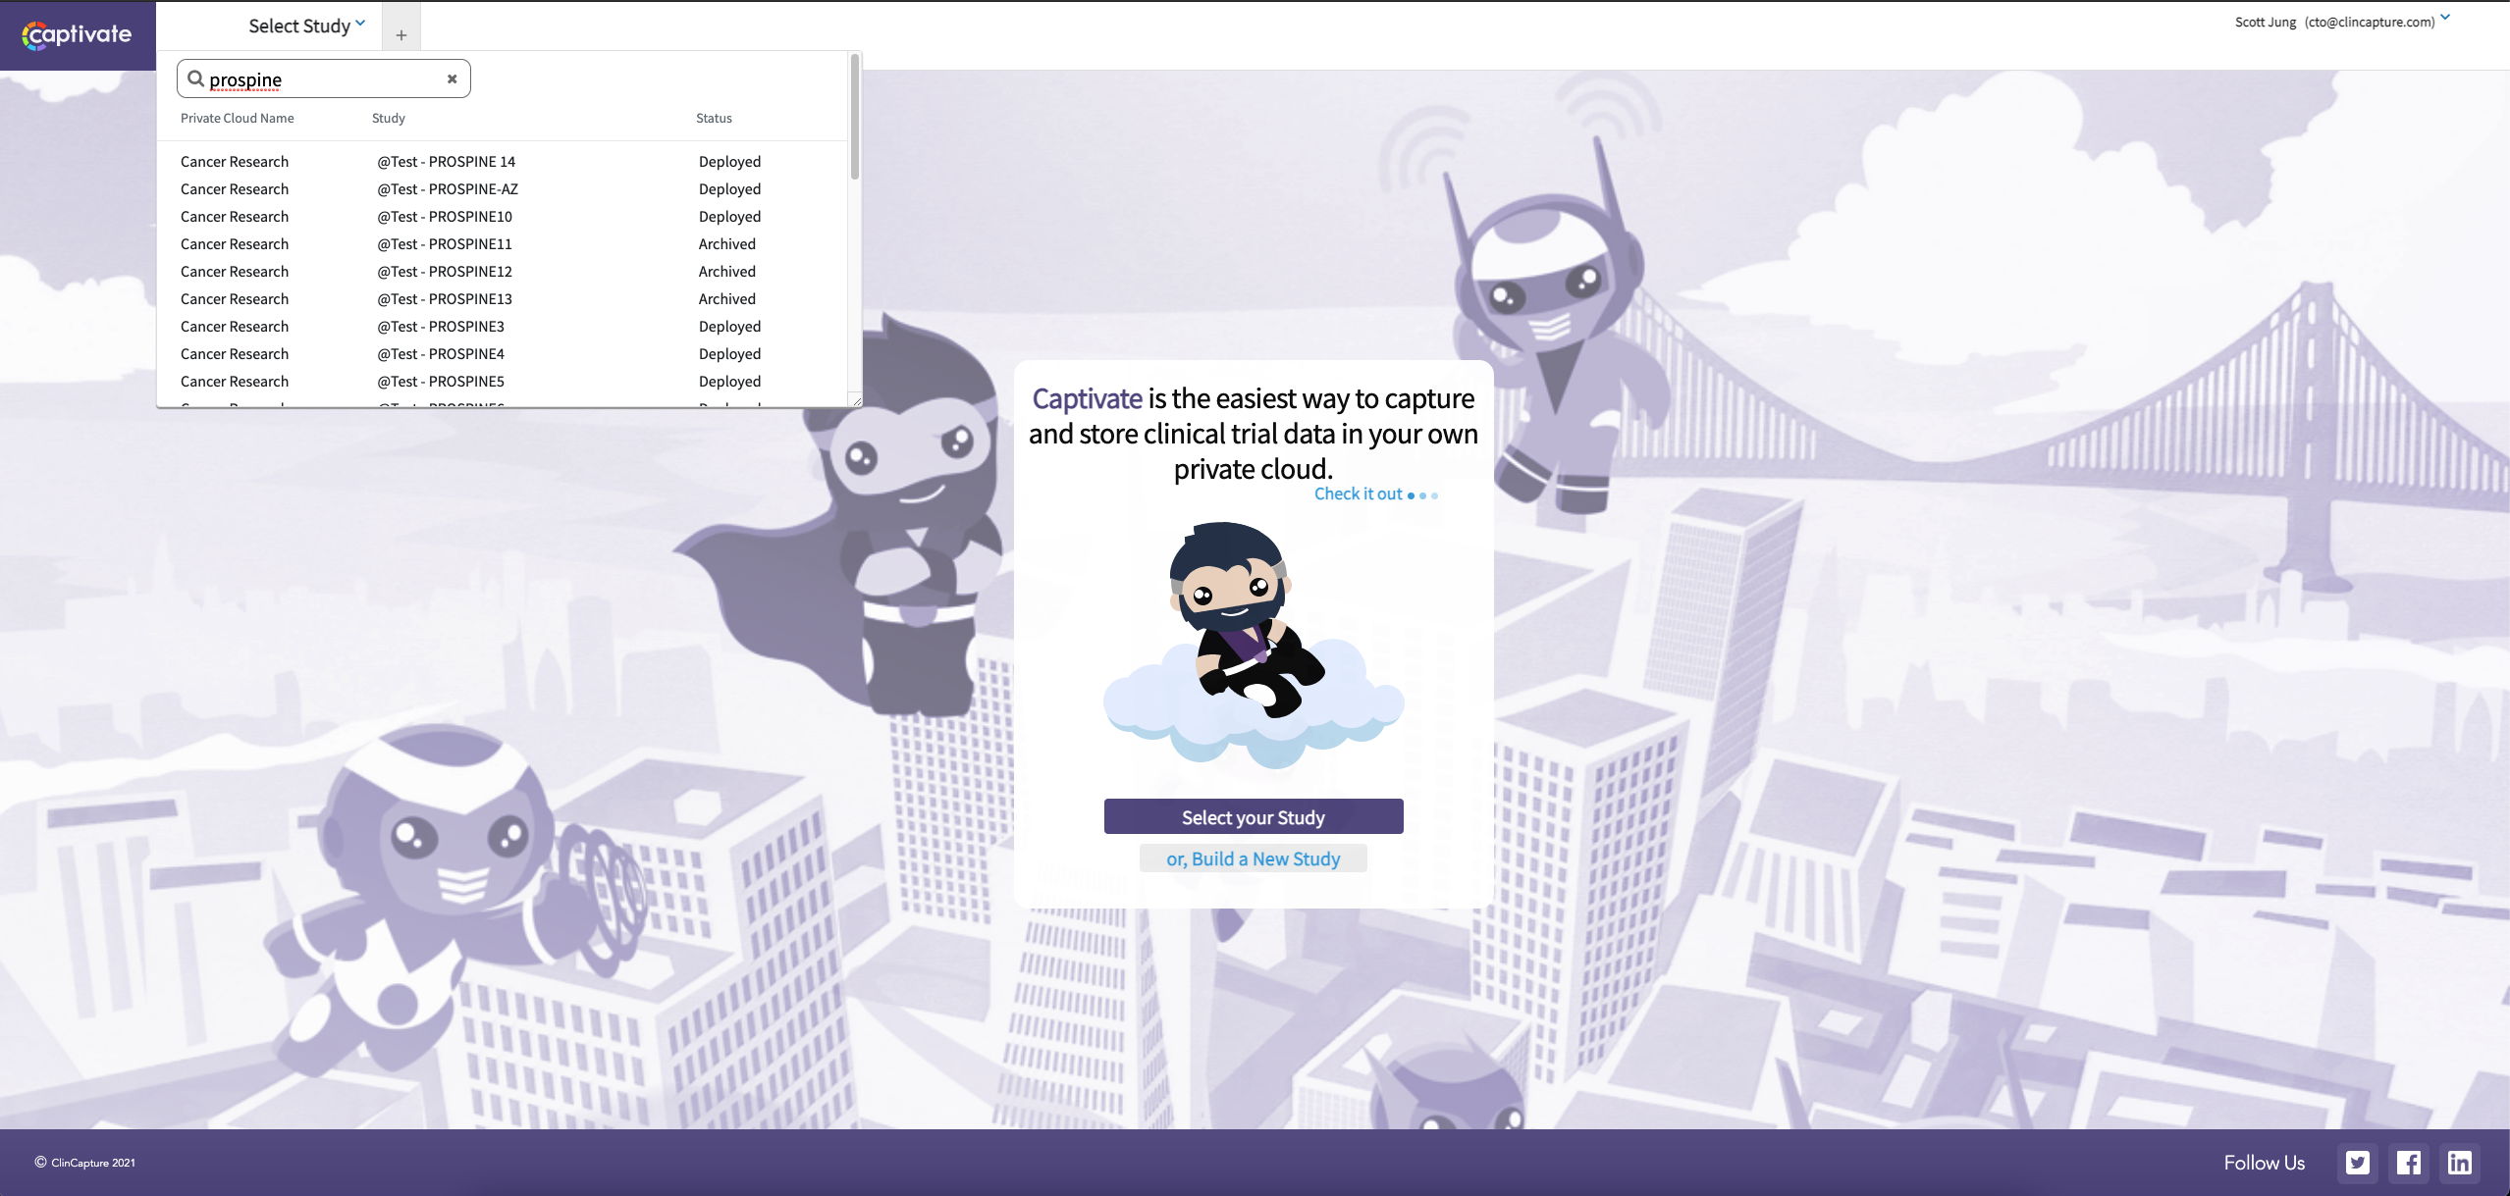Click the Status column header
The width and height of the screenshot is (2510, 1196).
714,118
